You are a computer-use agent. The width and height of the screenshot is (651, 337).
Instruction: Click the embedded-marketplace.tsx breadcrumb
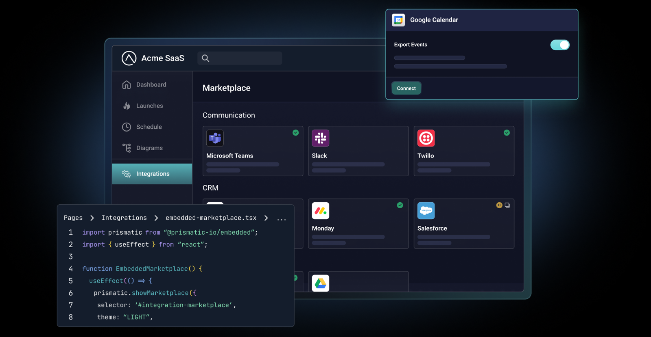(x=211, y=218)
